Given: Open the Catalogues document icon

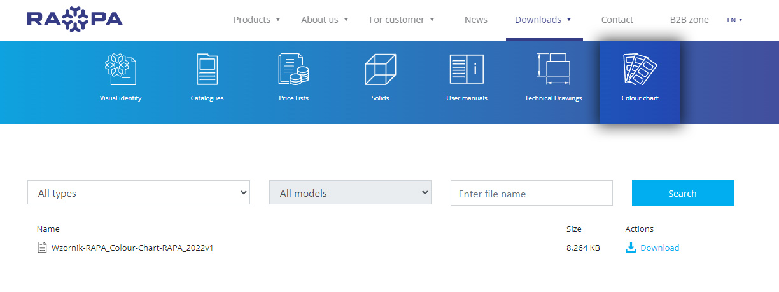Looking at the screenshot, I should [x=207, y=70].
